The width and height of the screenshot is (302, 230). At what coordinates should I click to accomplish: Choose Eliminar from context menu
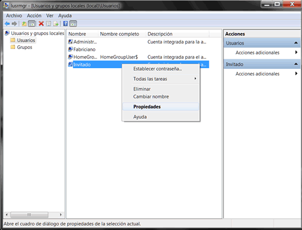click(161, 89)
